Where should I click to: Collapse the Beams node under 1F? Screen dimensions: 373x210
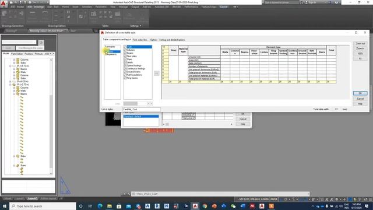pos(14,94)
